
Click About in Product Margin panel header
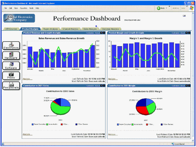click(183, 33)
